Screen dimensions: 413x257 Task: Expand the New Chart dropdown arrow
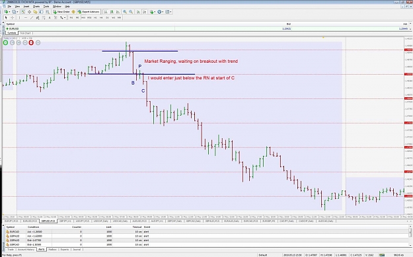pos(9,12)
